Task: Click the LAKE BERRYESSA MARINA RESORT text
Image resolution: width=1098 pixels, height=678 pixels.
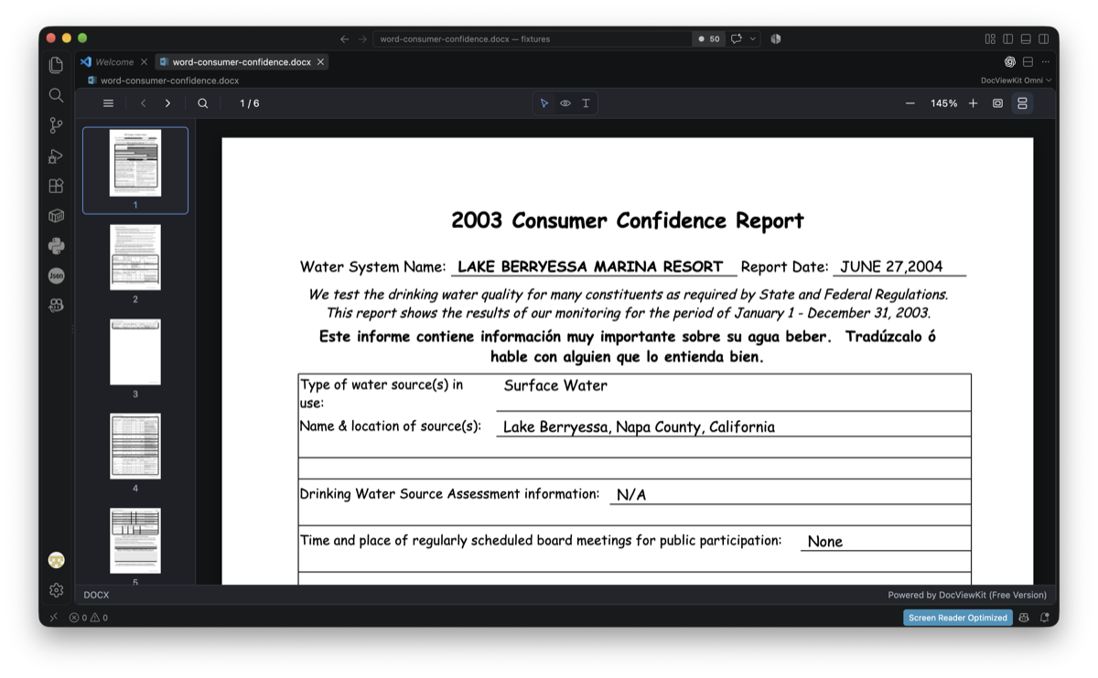Action: (x=590, y=266)
